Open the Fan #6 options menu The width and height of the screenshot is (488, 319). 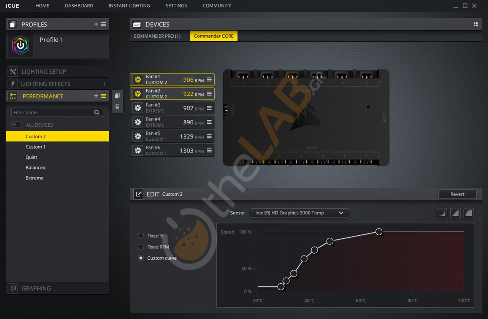[x=209, y=150]
